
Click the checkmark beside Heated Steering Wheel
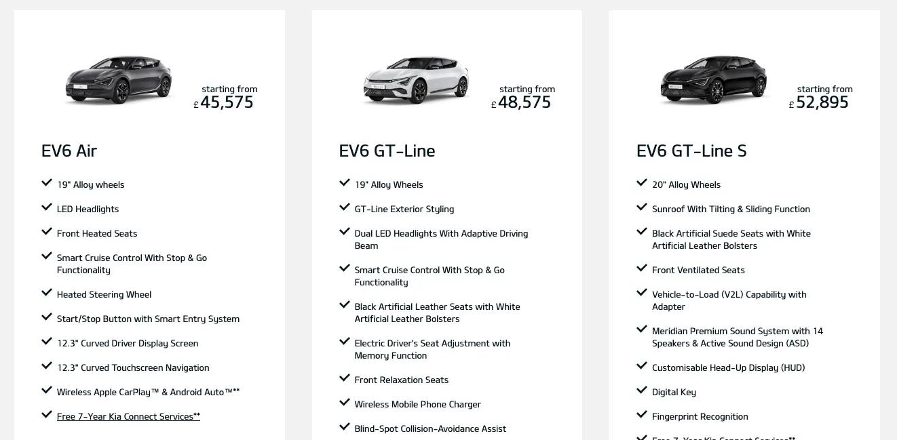(x=47, y=293)
